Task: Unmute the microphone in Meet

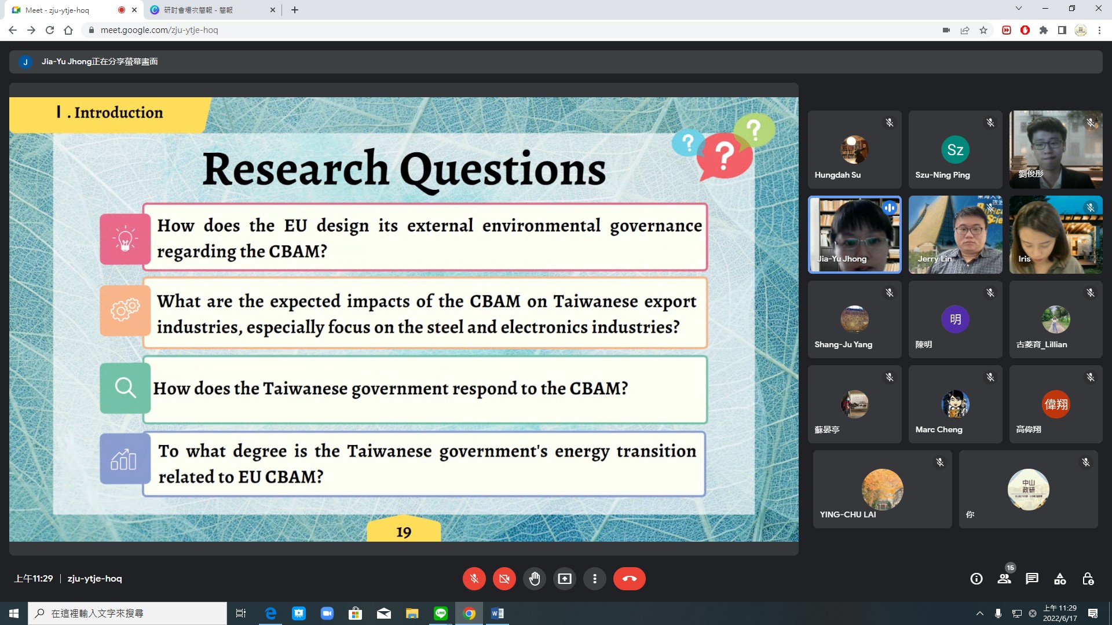Action: [x=474, y=579]
